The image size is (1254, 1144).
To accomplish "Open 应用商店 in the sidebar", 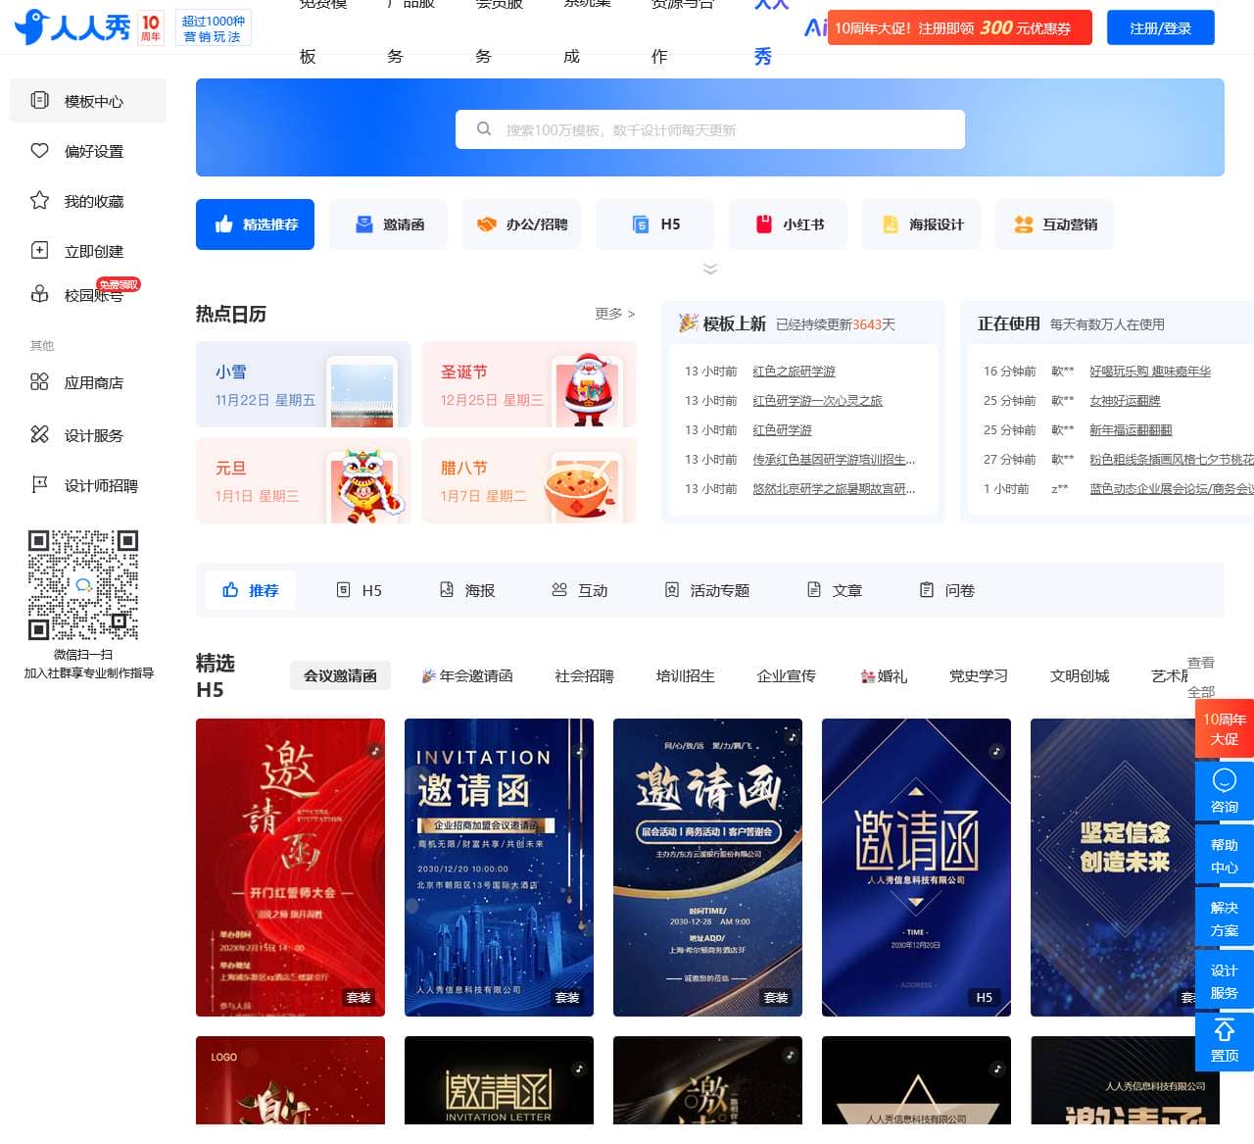I will pyautogui.click(x=88, y=382).
